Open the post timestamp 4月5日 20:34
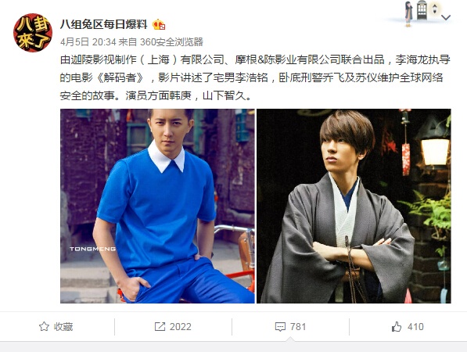The height and width of the screenshot is (352, 467). coord(88,42)
